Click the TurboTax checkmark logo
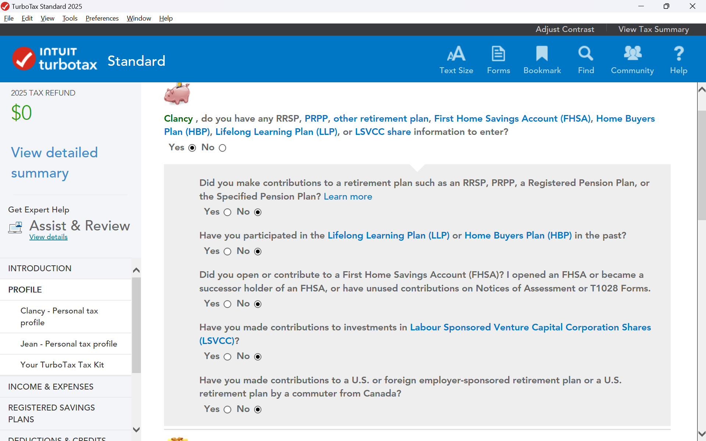This screenshot has width=706, height=441. pyautogui.click(x=24, y=59)
